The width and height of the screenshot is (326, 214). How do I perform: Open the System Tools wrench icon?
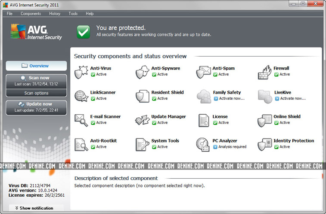[143, 145]
